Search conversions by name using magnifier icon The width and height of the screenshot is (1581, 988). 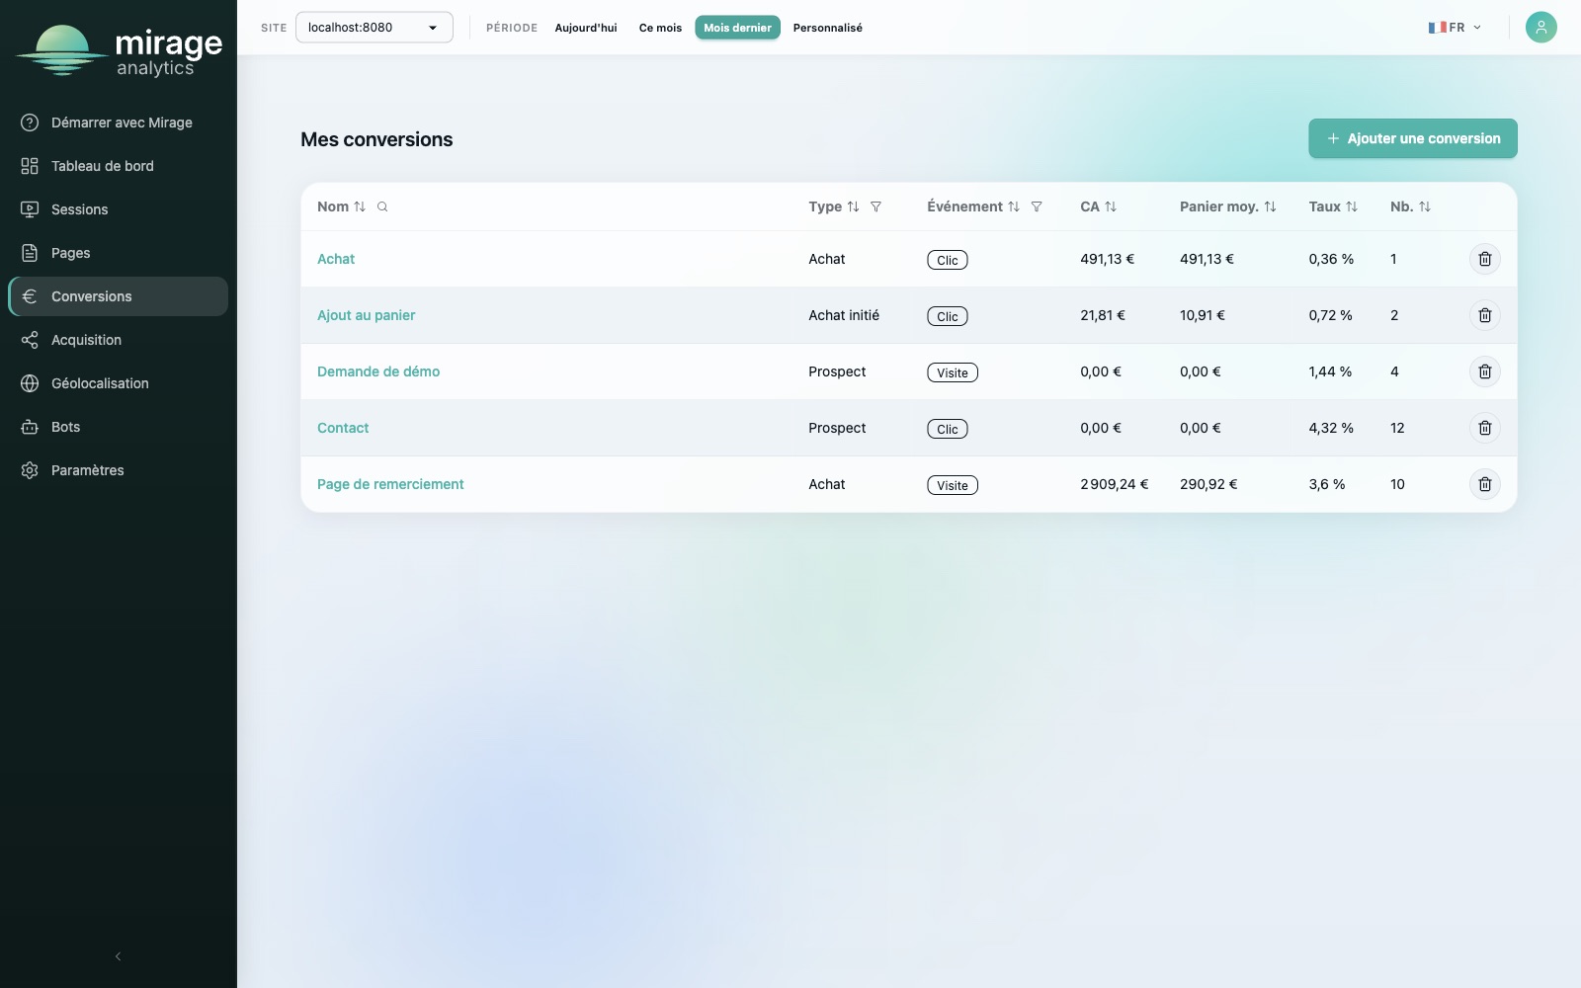click(382, 206)
